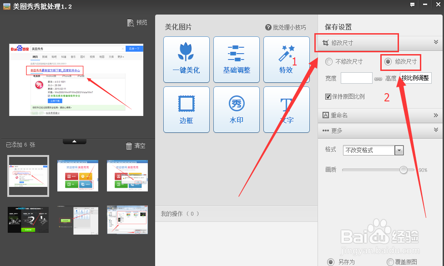Select the third thumbnail showing dialog popup
444x266 pixels.
point(127,176)
